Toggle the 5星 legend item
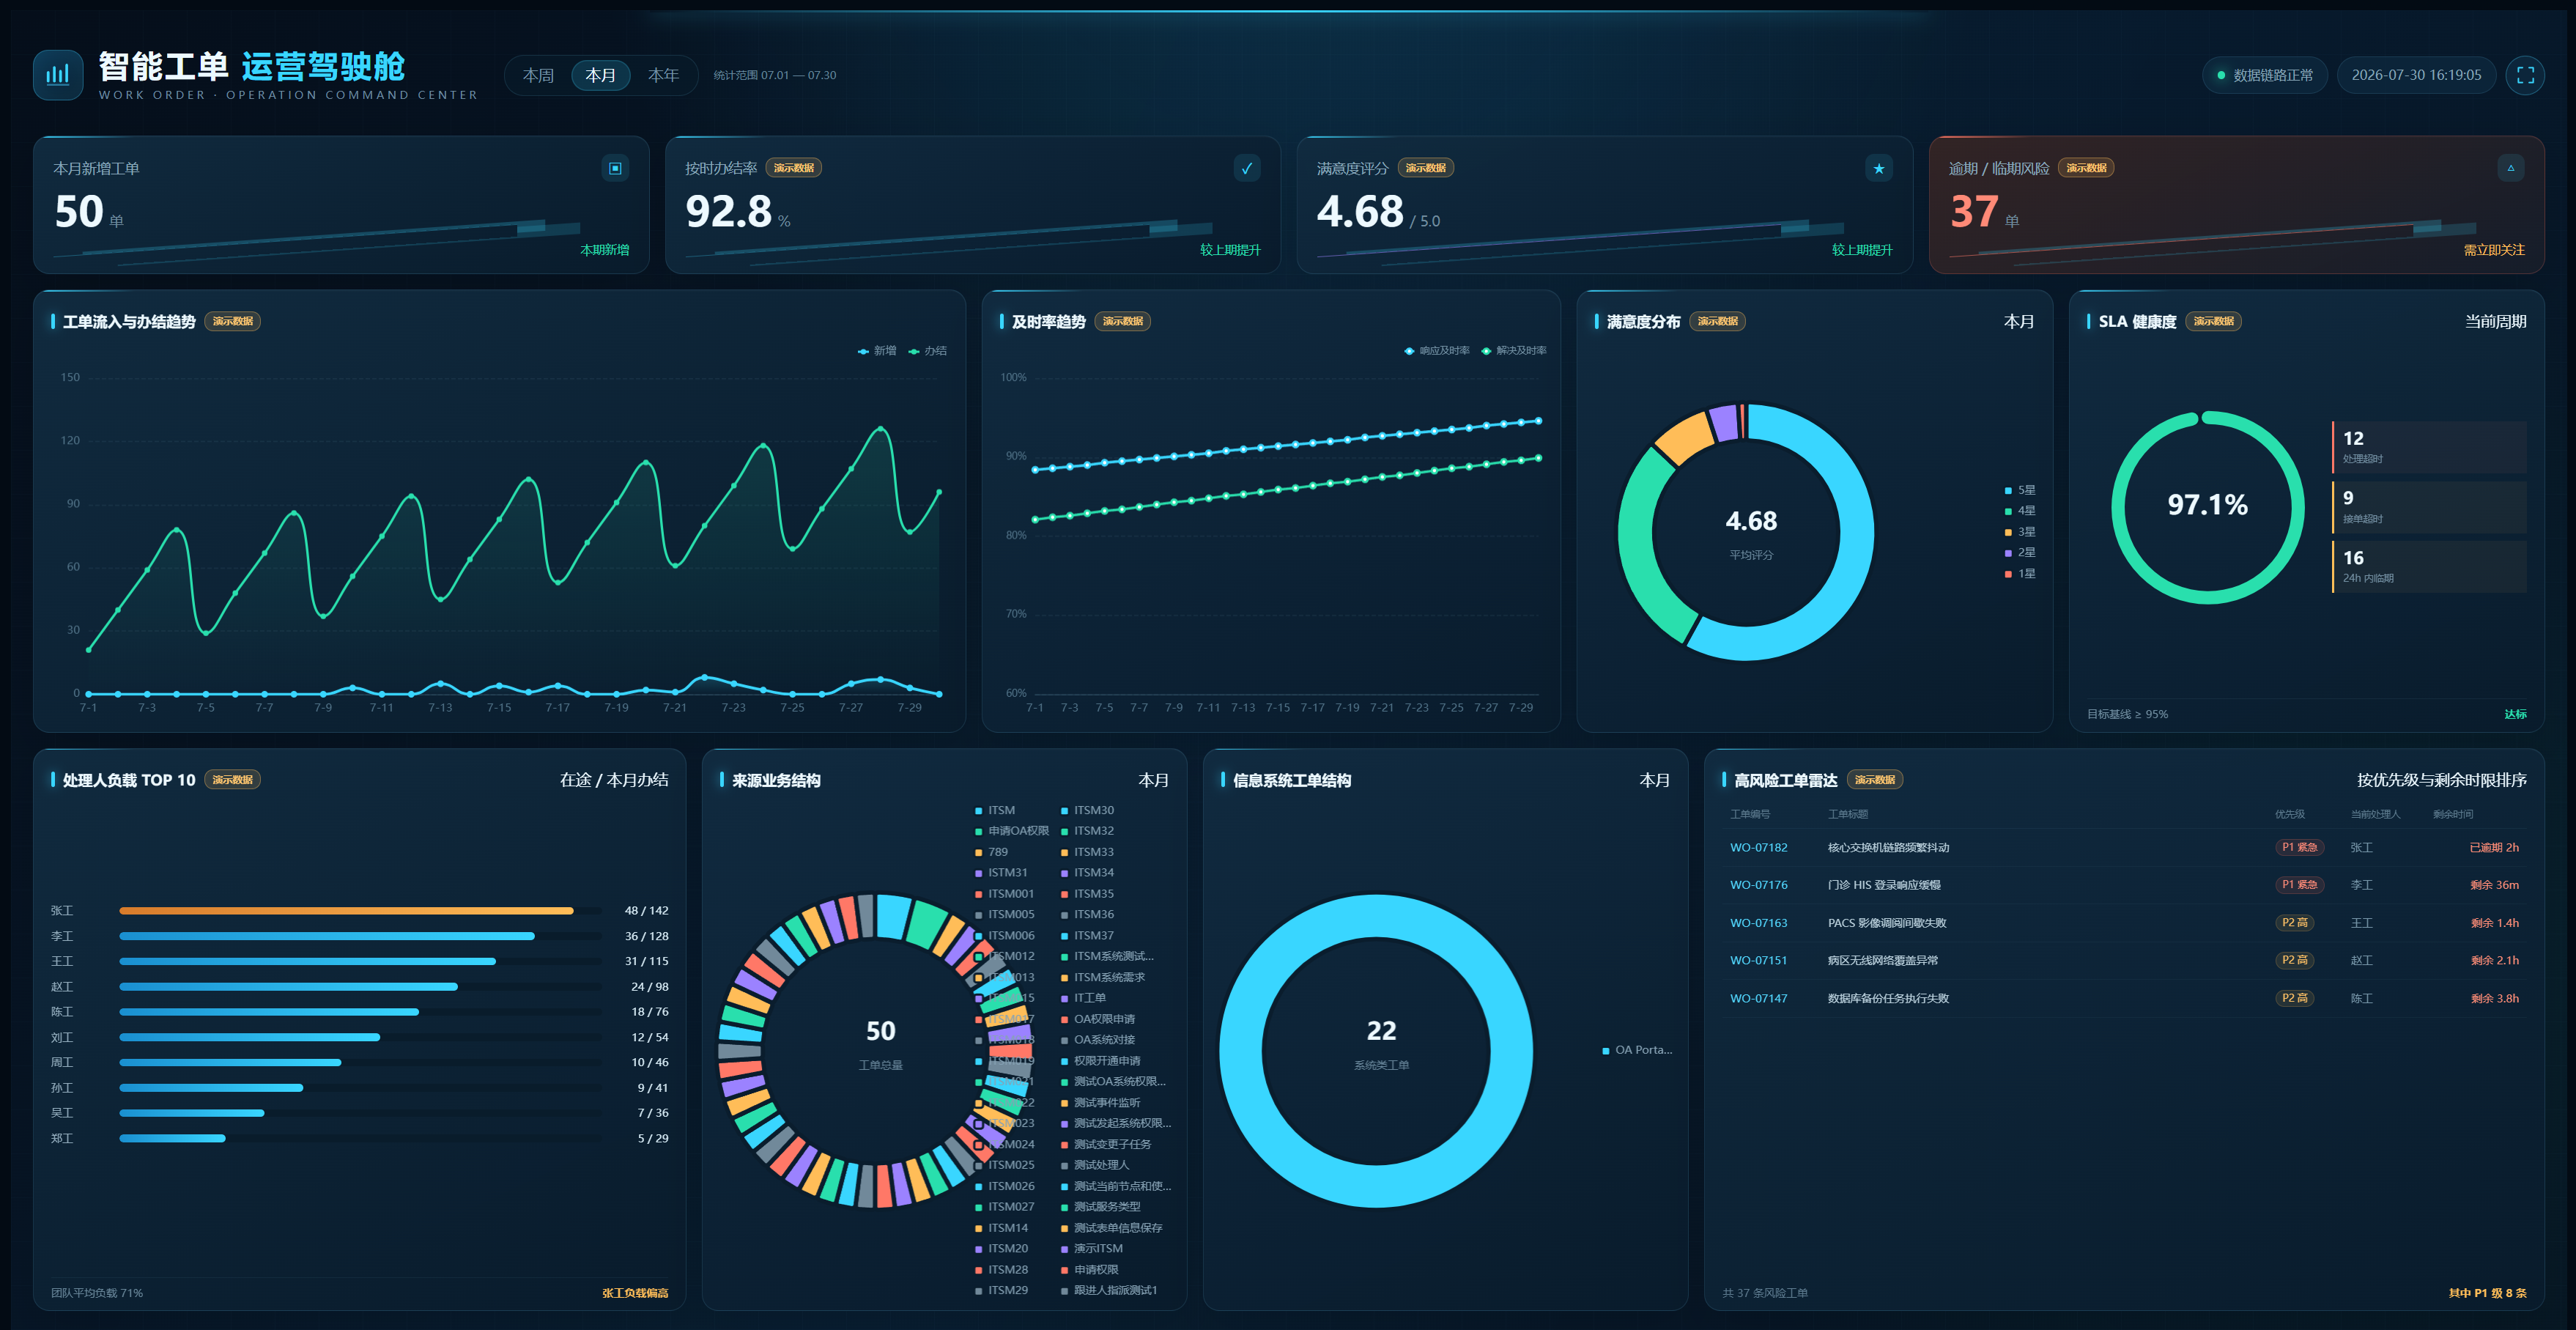 tap(2020, 490)
